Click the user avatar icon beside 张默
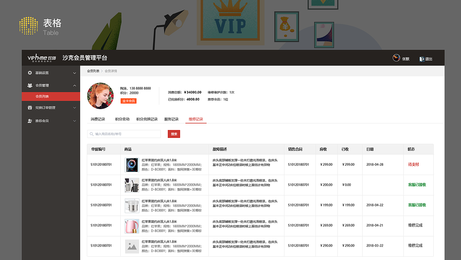This screenshot has height=260, width=461. [396, 58]
